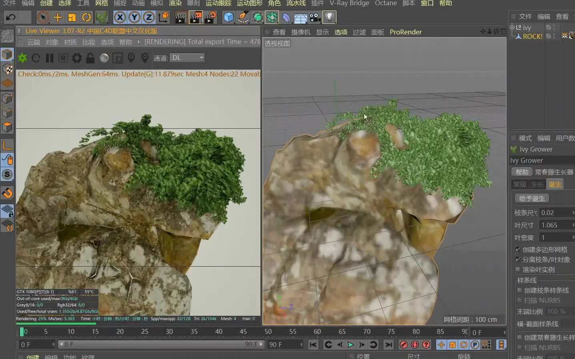Click the Render View clapperboard icon

pos(181,17)
